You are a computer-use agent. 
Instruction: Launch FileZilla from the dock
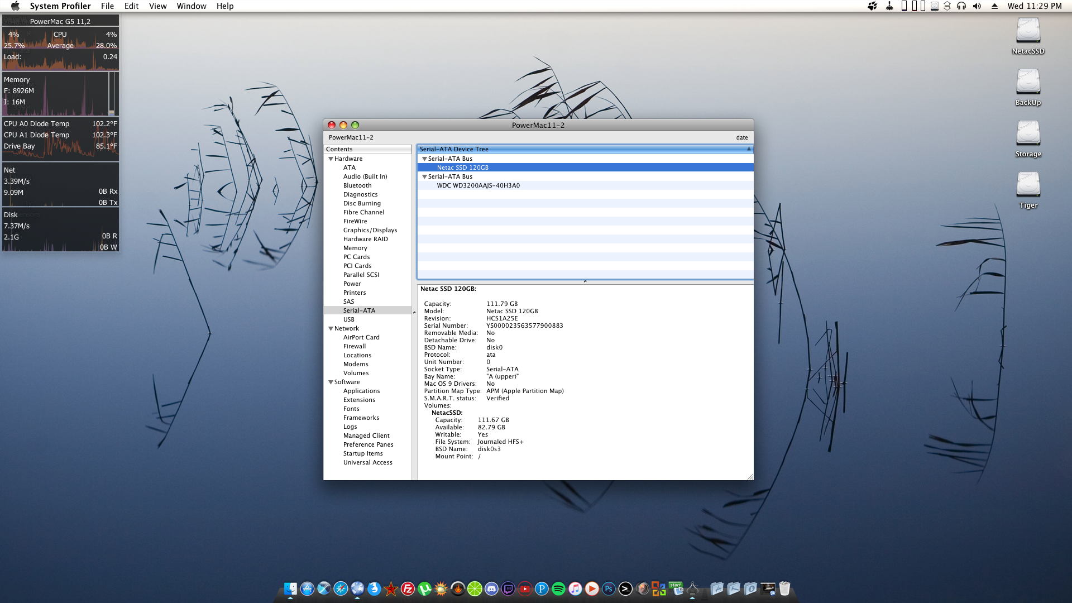[408, 588]
